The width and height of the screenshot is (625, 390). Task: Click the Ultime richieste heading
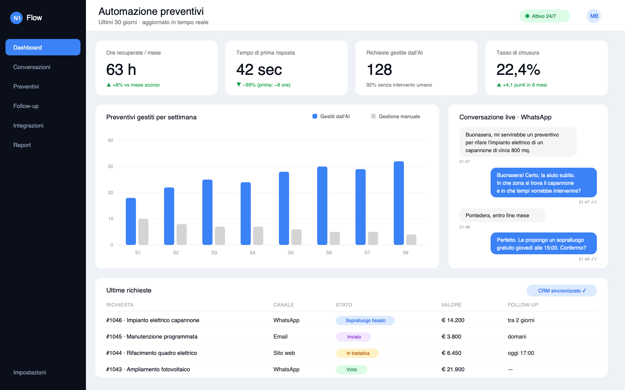click(x=129, y=290)
